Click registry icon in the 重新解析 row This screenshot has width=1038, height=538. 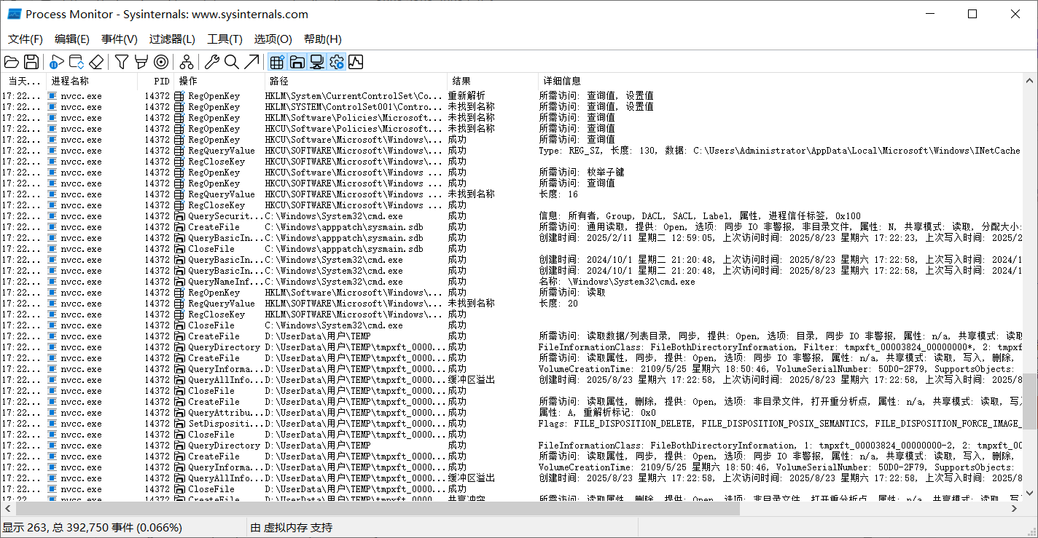pos(179,96)
